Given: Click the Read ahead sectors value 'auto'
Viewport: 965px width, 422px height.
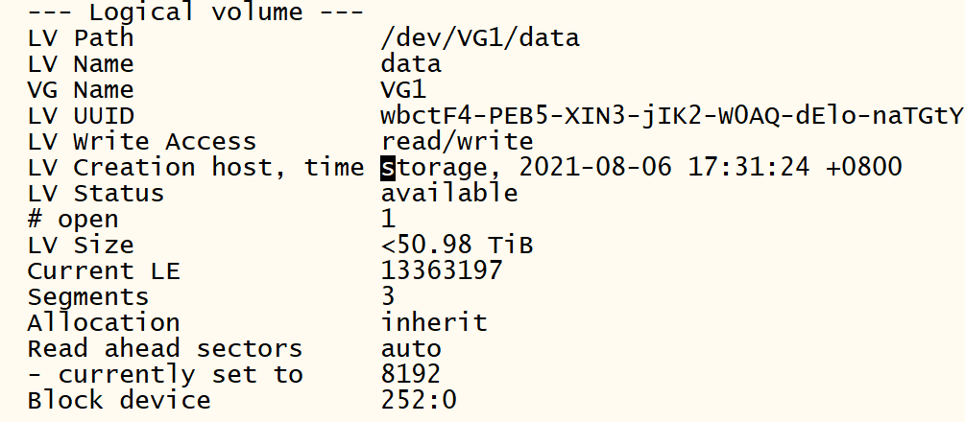Looking at the screenshot, I should pyautogui.click(x=411, y=349).
